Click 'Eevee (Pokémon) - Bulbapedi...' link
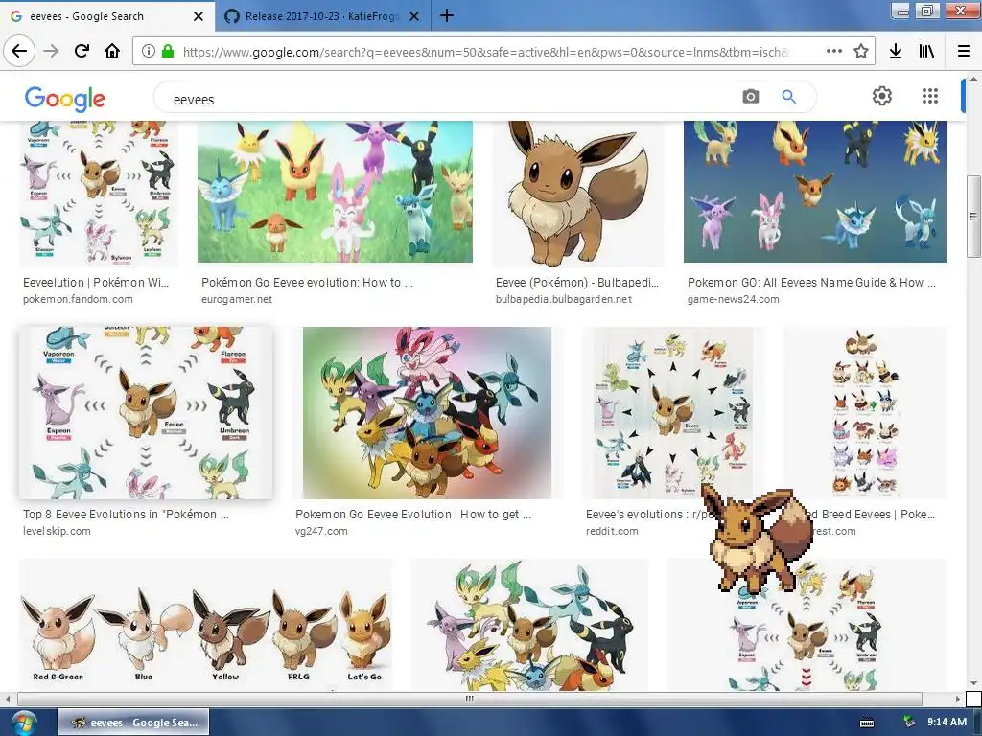This screenshot has width=982, height=736. pyautogui.click(x=576, y=283)
